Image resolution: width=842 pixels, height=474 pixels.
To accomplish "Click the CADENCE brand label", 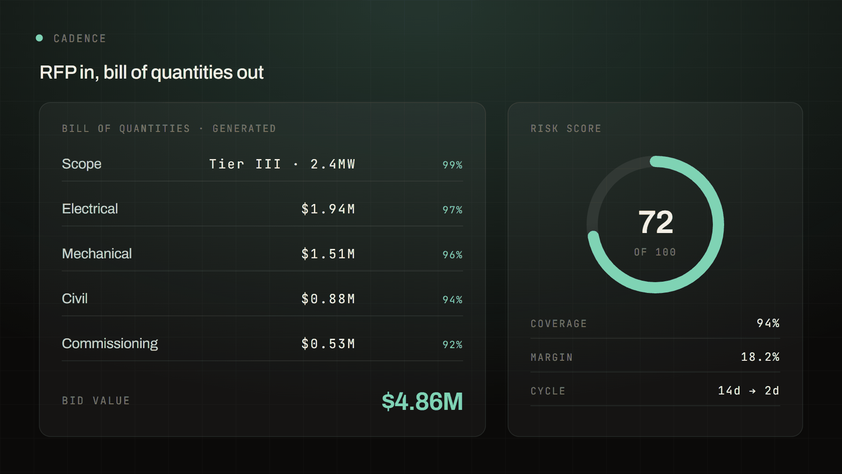I will click(x=80, y=38).
